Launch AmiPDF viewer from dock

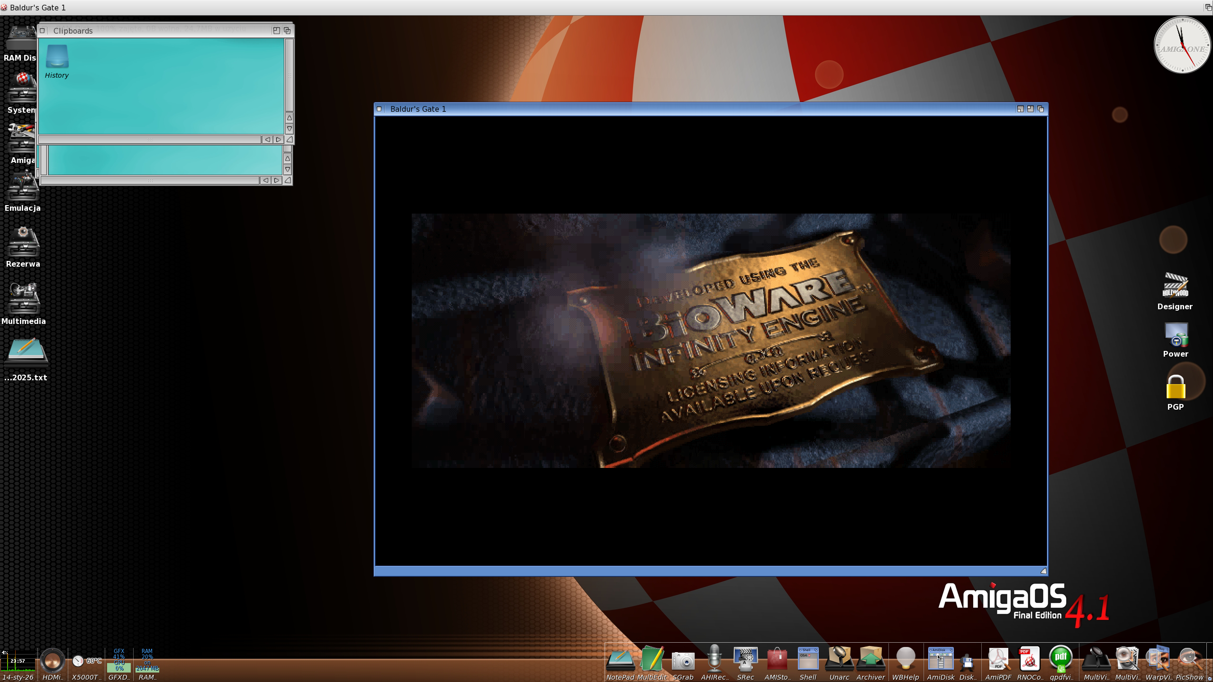click(998, 661)
